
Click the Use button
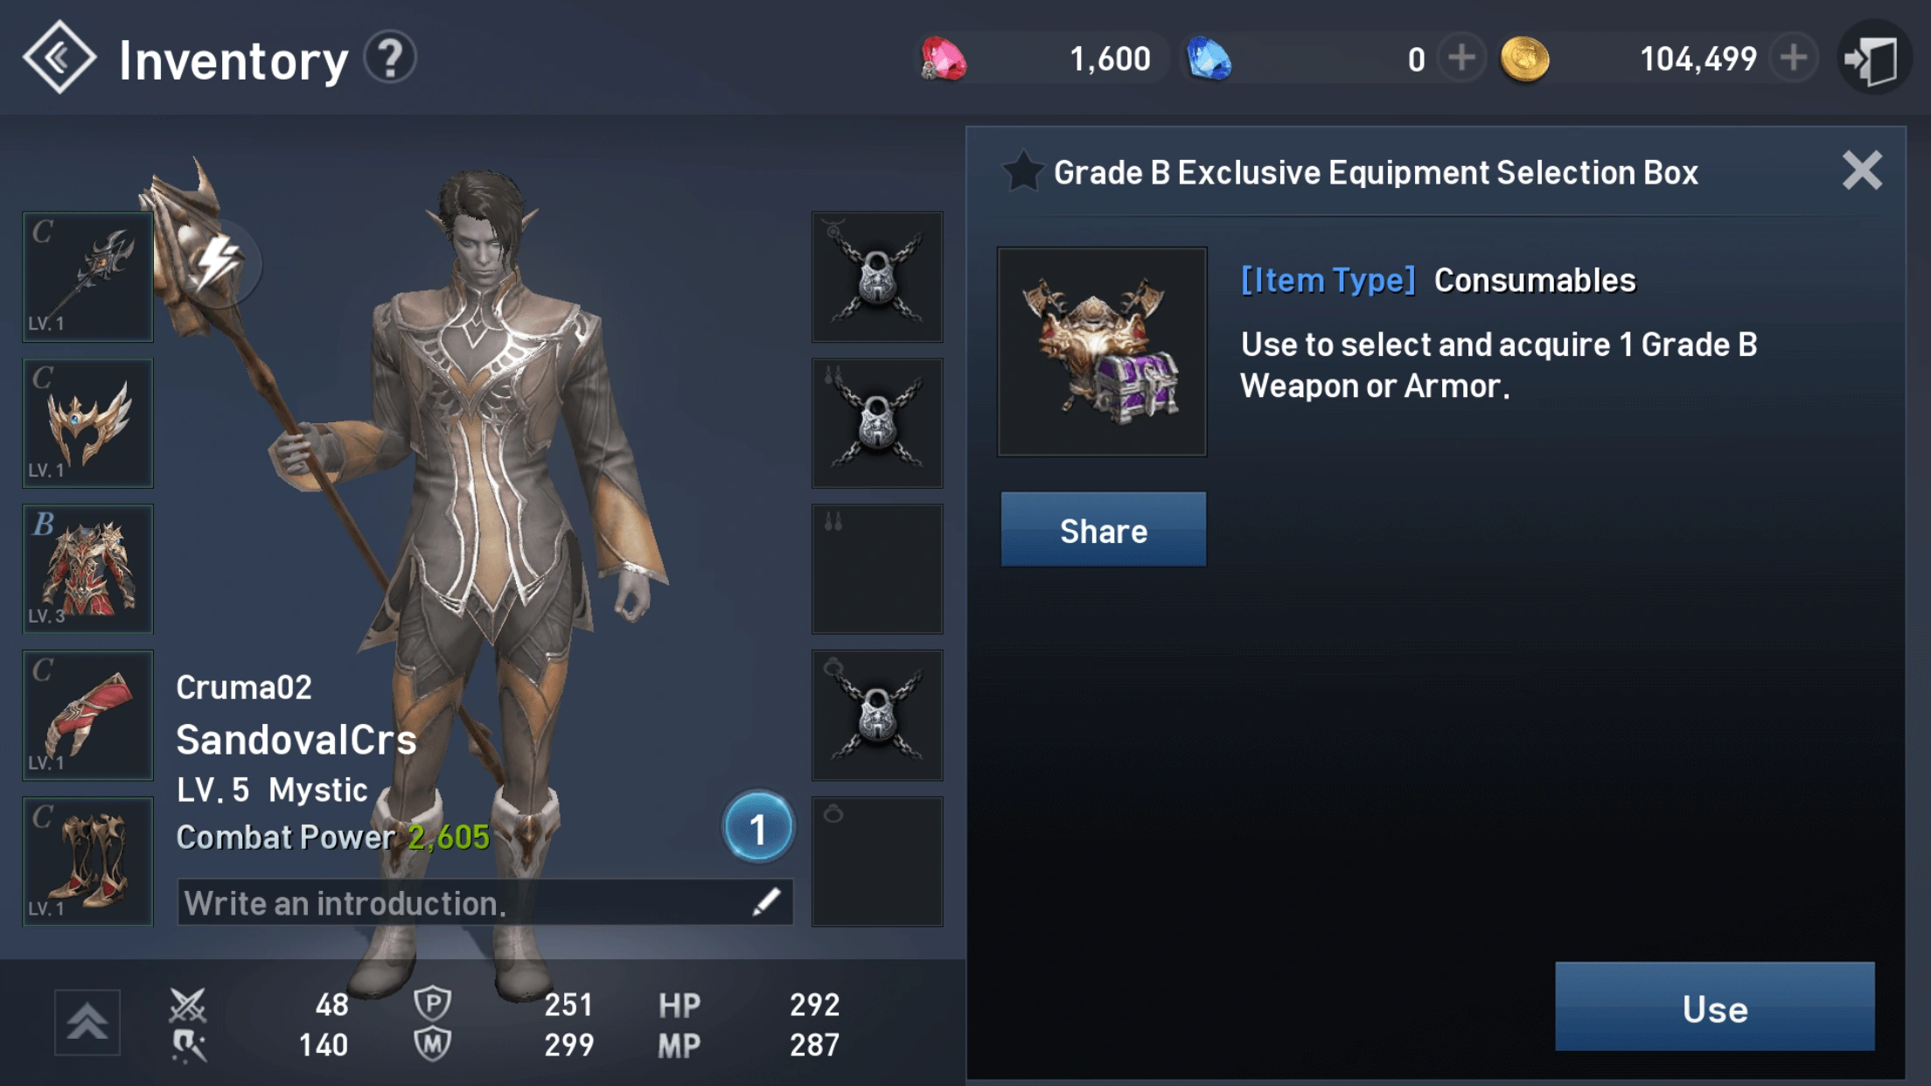point(1714,1007)
